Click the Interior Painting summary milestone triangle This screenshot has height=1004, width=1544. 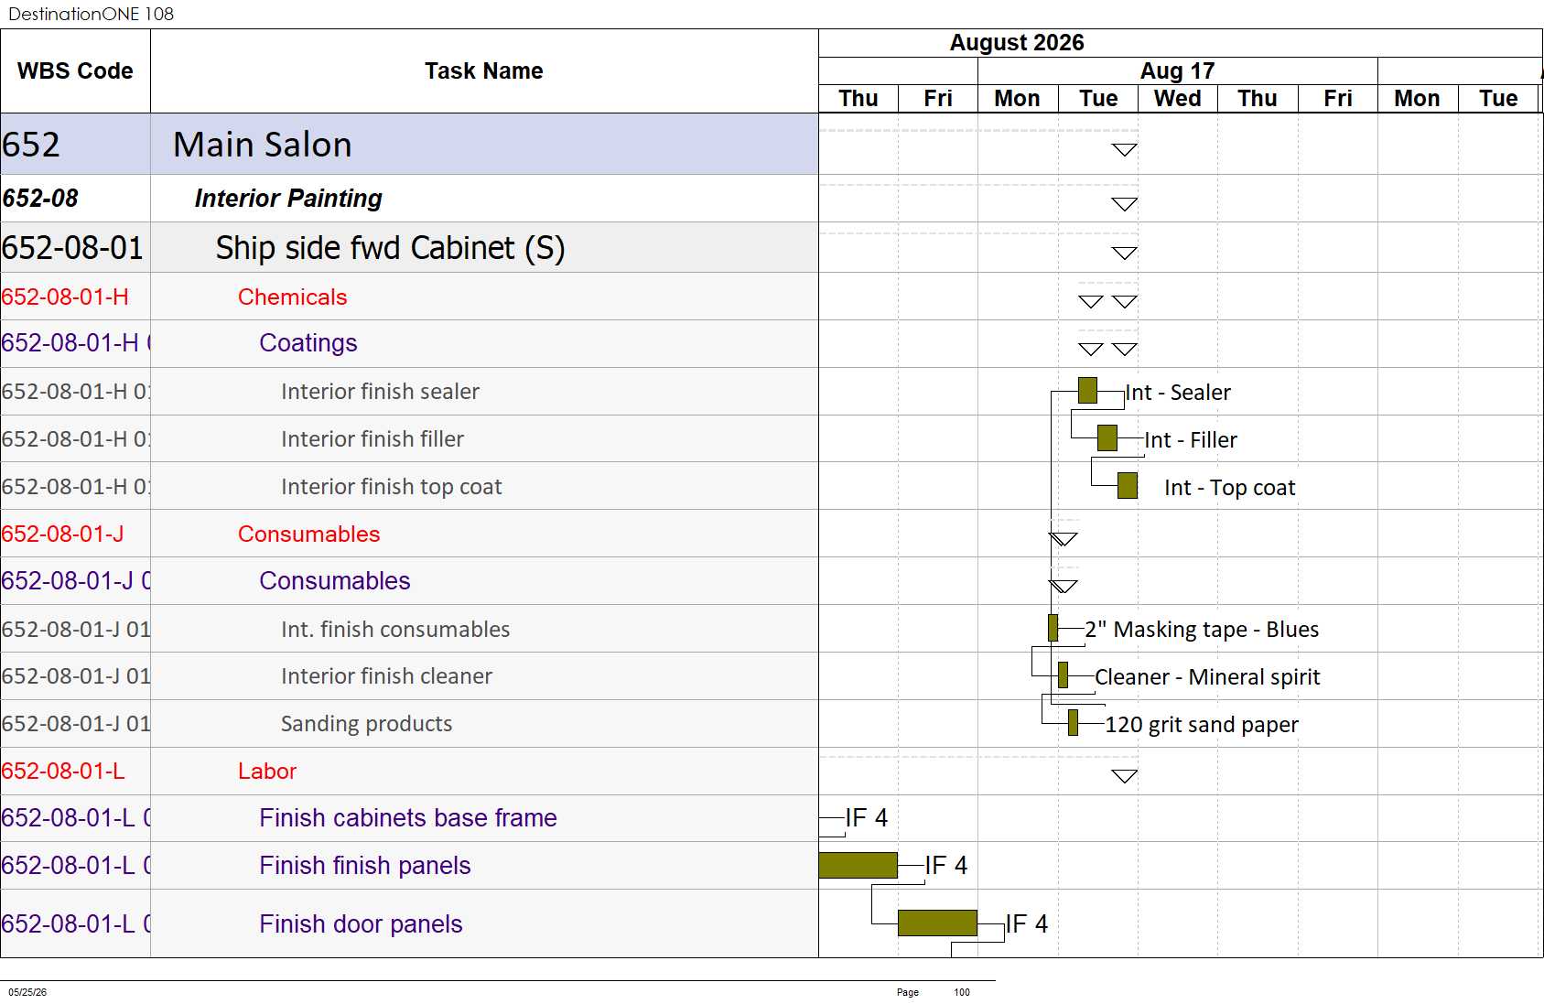(x=1124, y=204)
